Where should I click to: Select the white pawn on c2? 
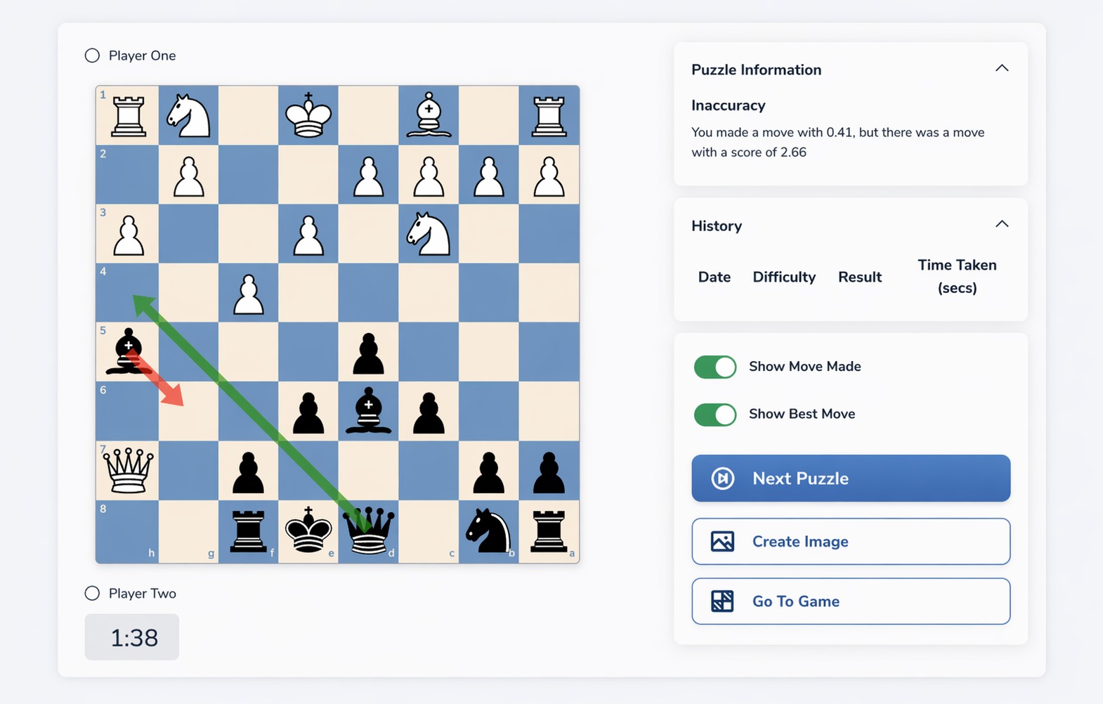[x=429, y=176]
